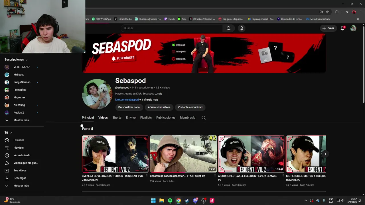Open Spotify from the taskbar
Image resolution: width=365 pixels, height=205 pixels.
coord(170,200)
